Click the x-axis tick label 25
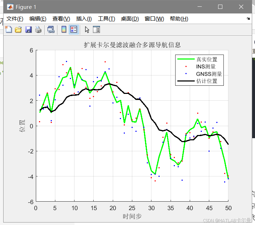The height and width of the screenshot is (225, 255). [132, 208]
